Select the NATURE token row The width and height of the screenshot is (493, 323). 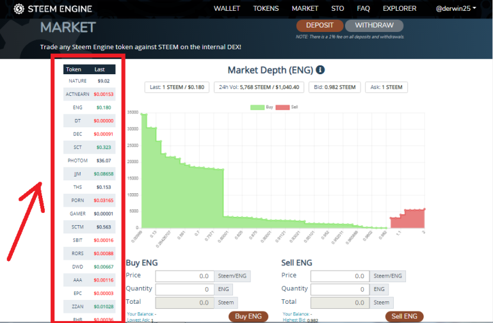coord(89,81)
